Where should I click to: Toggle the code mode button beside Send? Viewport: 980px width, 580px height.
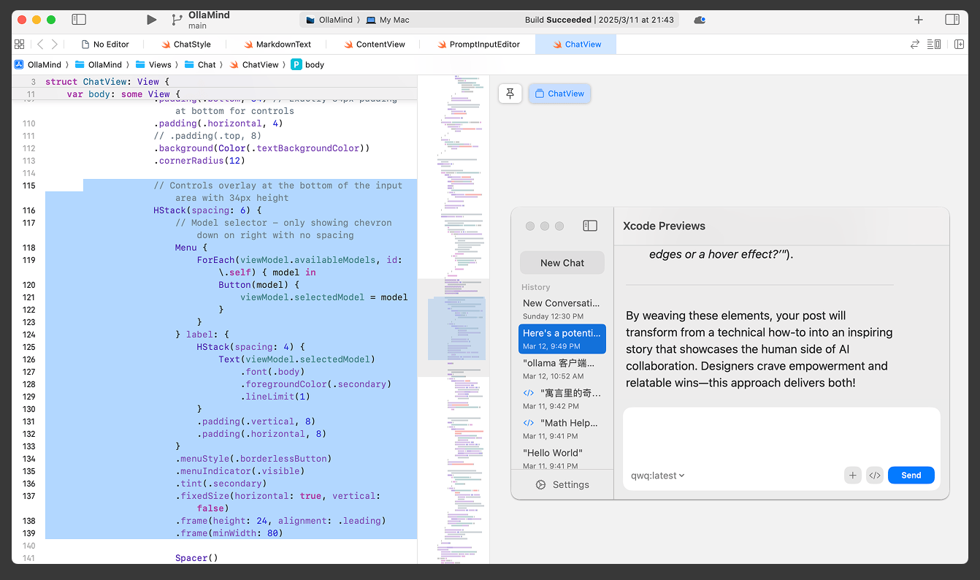(x=875, y=476)
